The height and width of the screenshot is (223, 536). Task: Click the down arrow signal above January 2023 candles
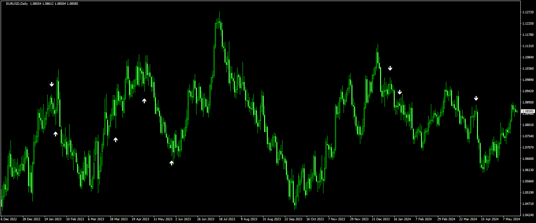52,84
